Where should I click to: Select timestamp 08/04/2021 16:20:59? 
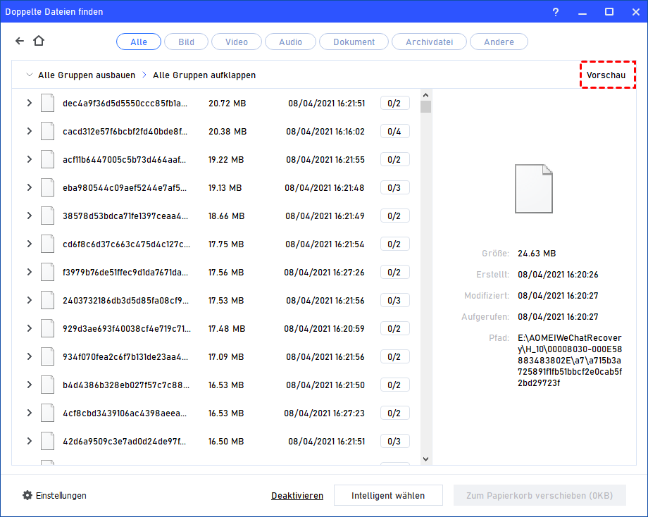[325, 328]
